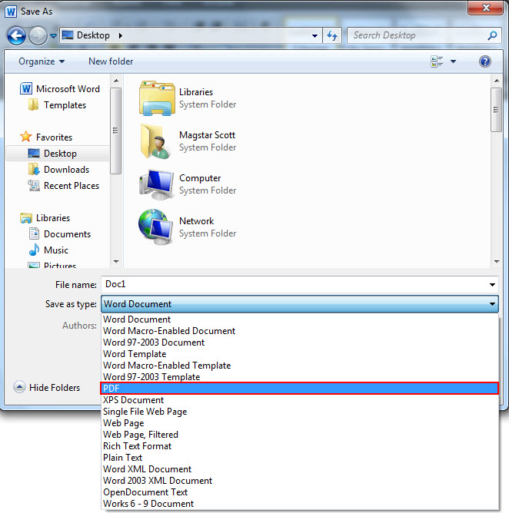Open the File name dropdown arrow
The width and height of the screenshot is (509, 513).
[x=492, y=285]
